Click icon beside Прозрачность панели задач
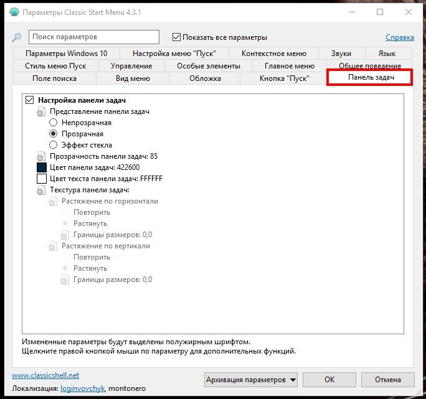The width and height of the screenshot is (426, 399). (41, 156)
